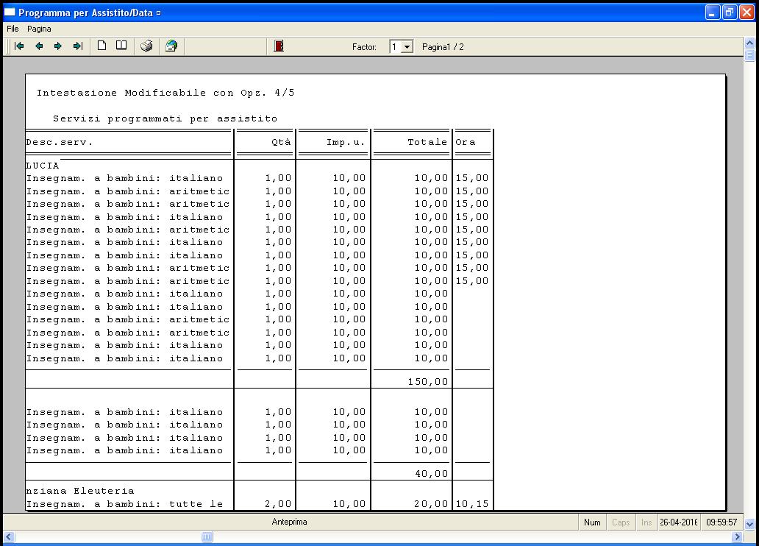
Task: Click vertical scrollbar up arrow
Action: coord(749,43)
